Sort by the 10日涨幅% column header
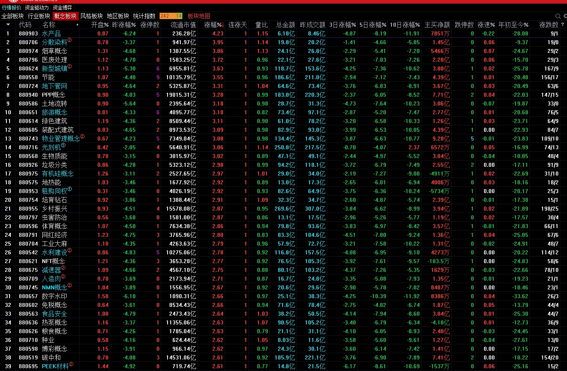 click(405, 25)
